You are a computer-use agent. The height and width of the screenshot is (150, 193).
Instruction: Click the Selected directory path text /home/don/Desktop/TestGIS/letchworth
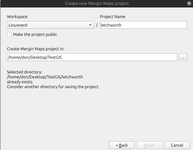coord(45,77)
